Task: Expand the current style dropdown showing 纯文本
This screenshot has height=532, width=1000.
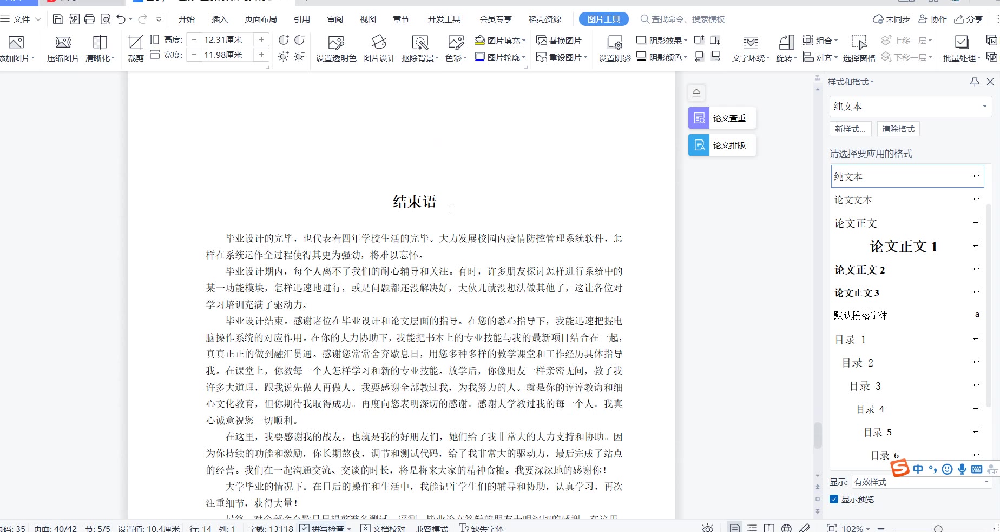Action: point(984,107)
